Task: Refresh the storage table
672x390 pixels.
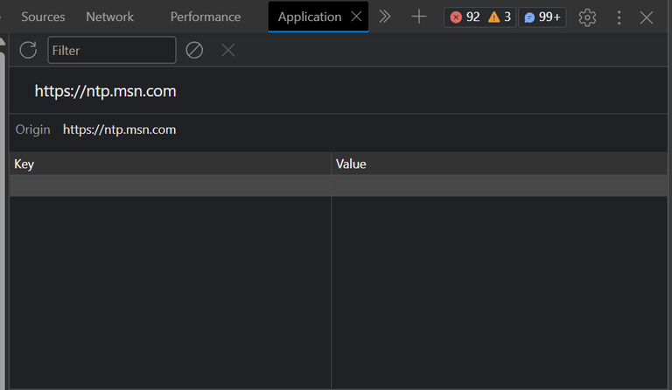Action: (28, 50)
